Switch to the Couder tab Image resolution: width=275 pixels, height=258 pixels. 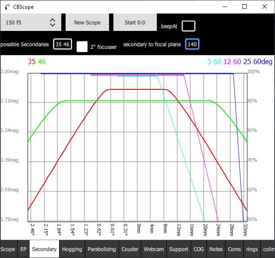coord(130,249)
